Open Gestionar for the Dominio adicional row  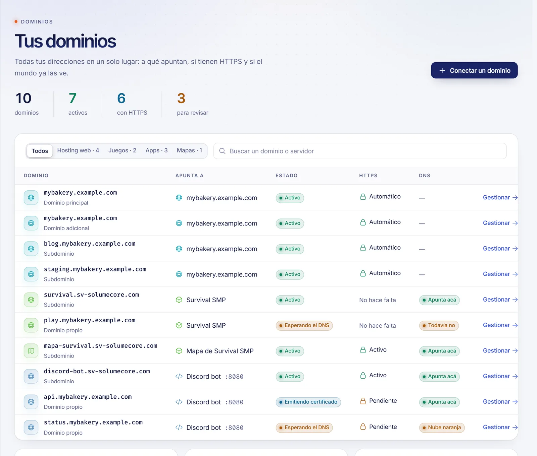pyautogui.click(x=500, y=223)
